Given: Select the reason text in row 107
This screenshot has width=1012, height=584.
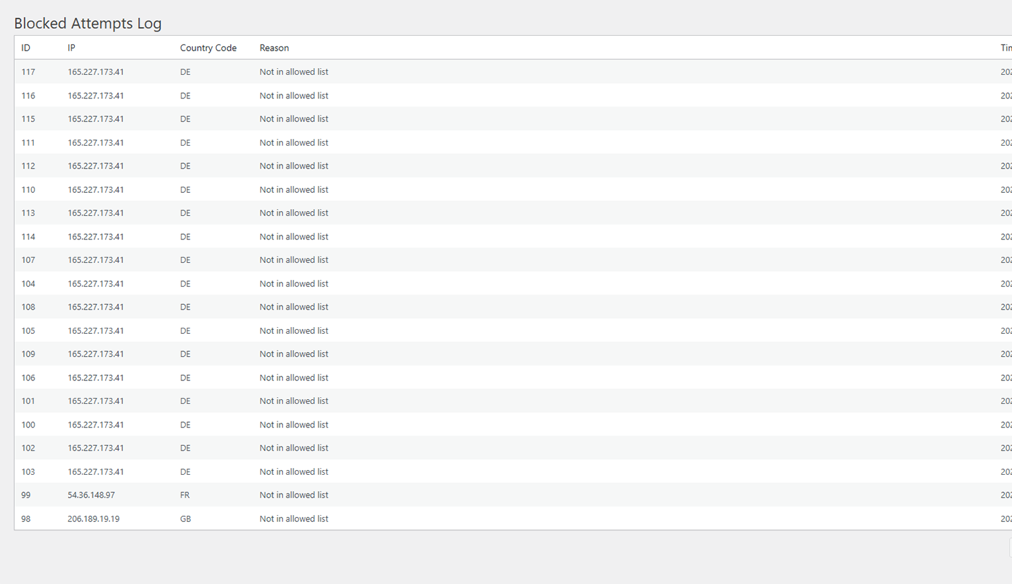Looking at the screenshot, I should coord(293,260).
